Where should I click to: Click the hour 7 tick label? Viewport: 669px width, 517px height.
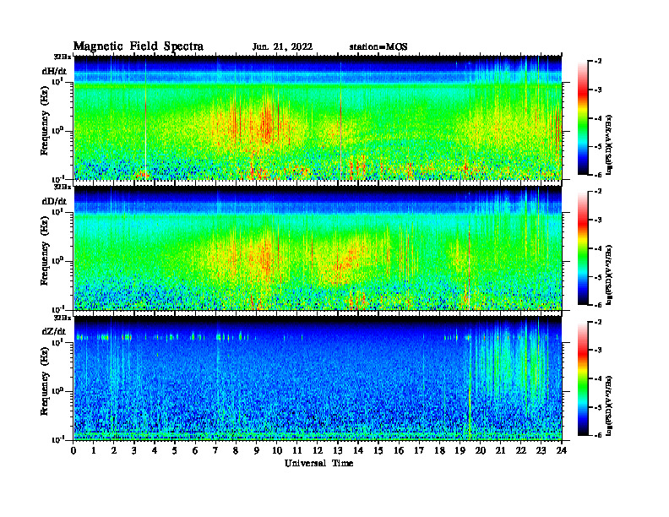[216, 450]
